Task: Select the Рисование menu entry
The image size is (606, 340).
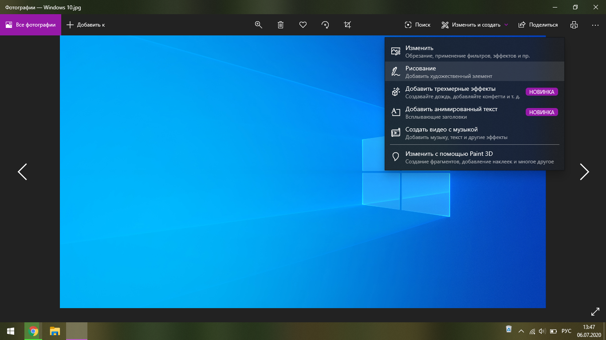Action: 475,72
